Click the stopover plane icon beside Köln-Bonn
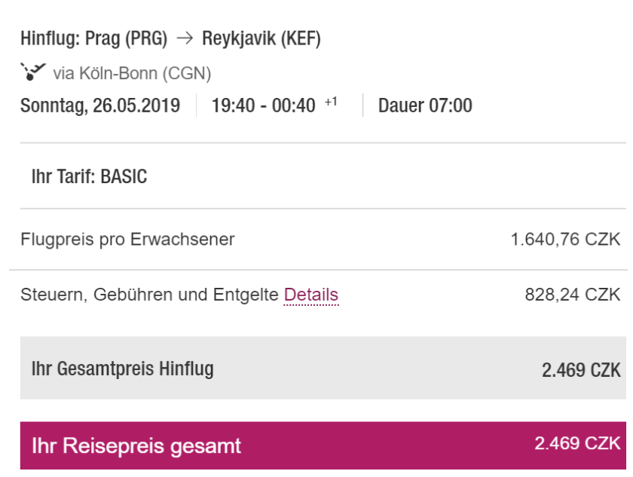The height and width of the screenshot is (477, 633). point(32,72)
